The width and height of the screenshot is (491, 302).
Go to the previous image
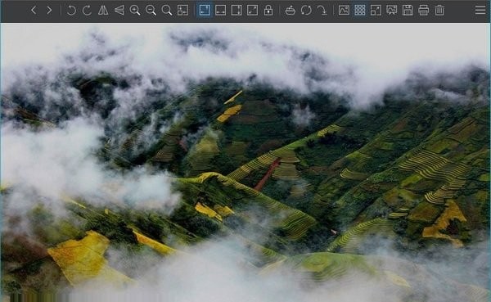point(34,11)
